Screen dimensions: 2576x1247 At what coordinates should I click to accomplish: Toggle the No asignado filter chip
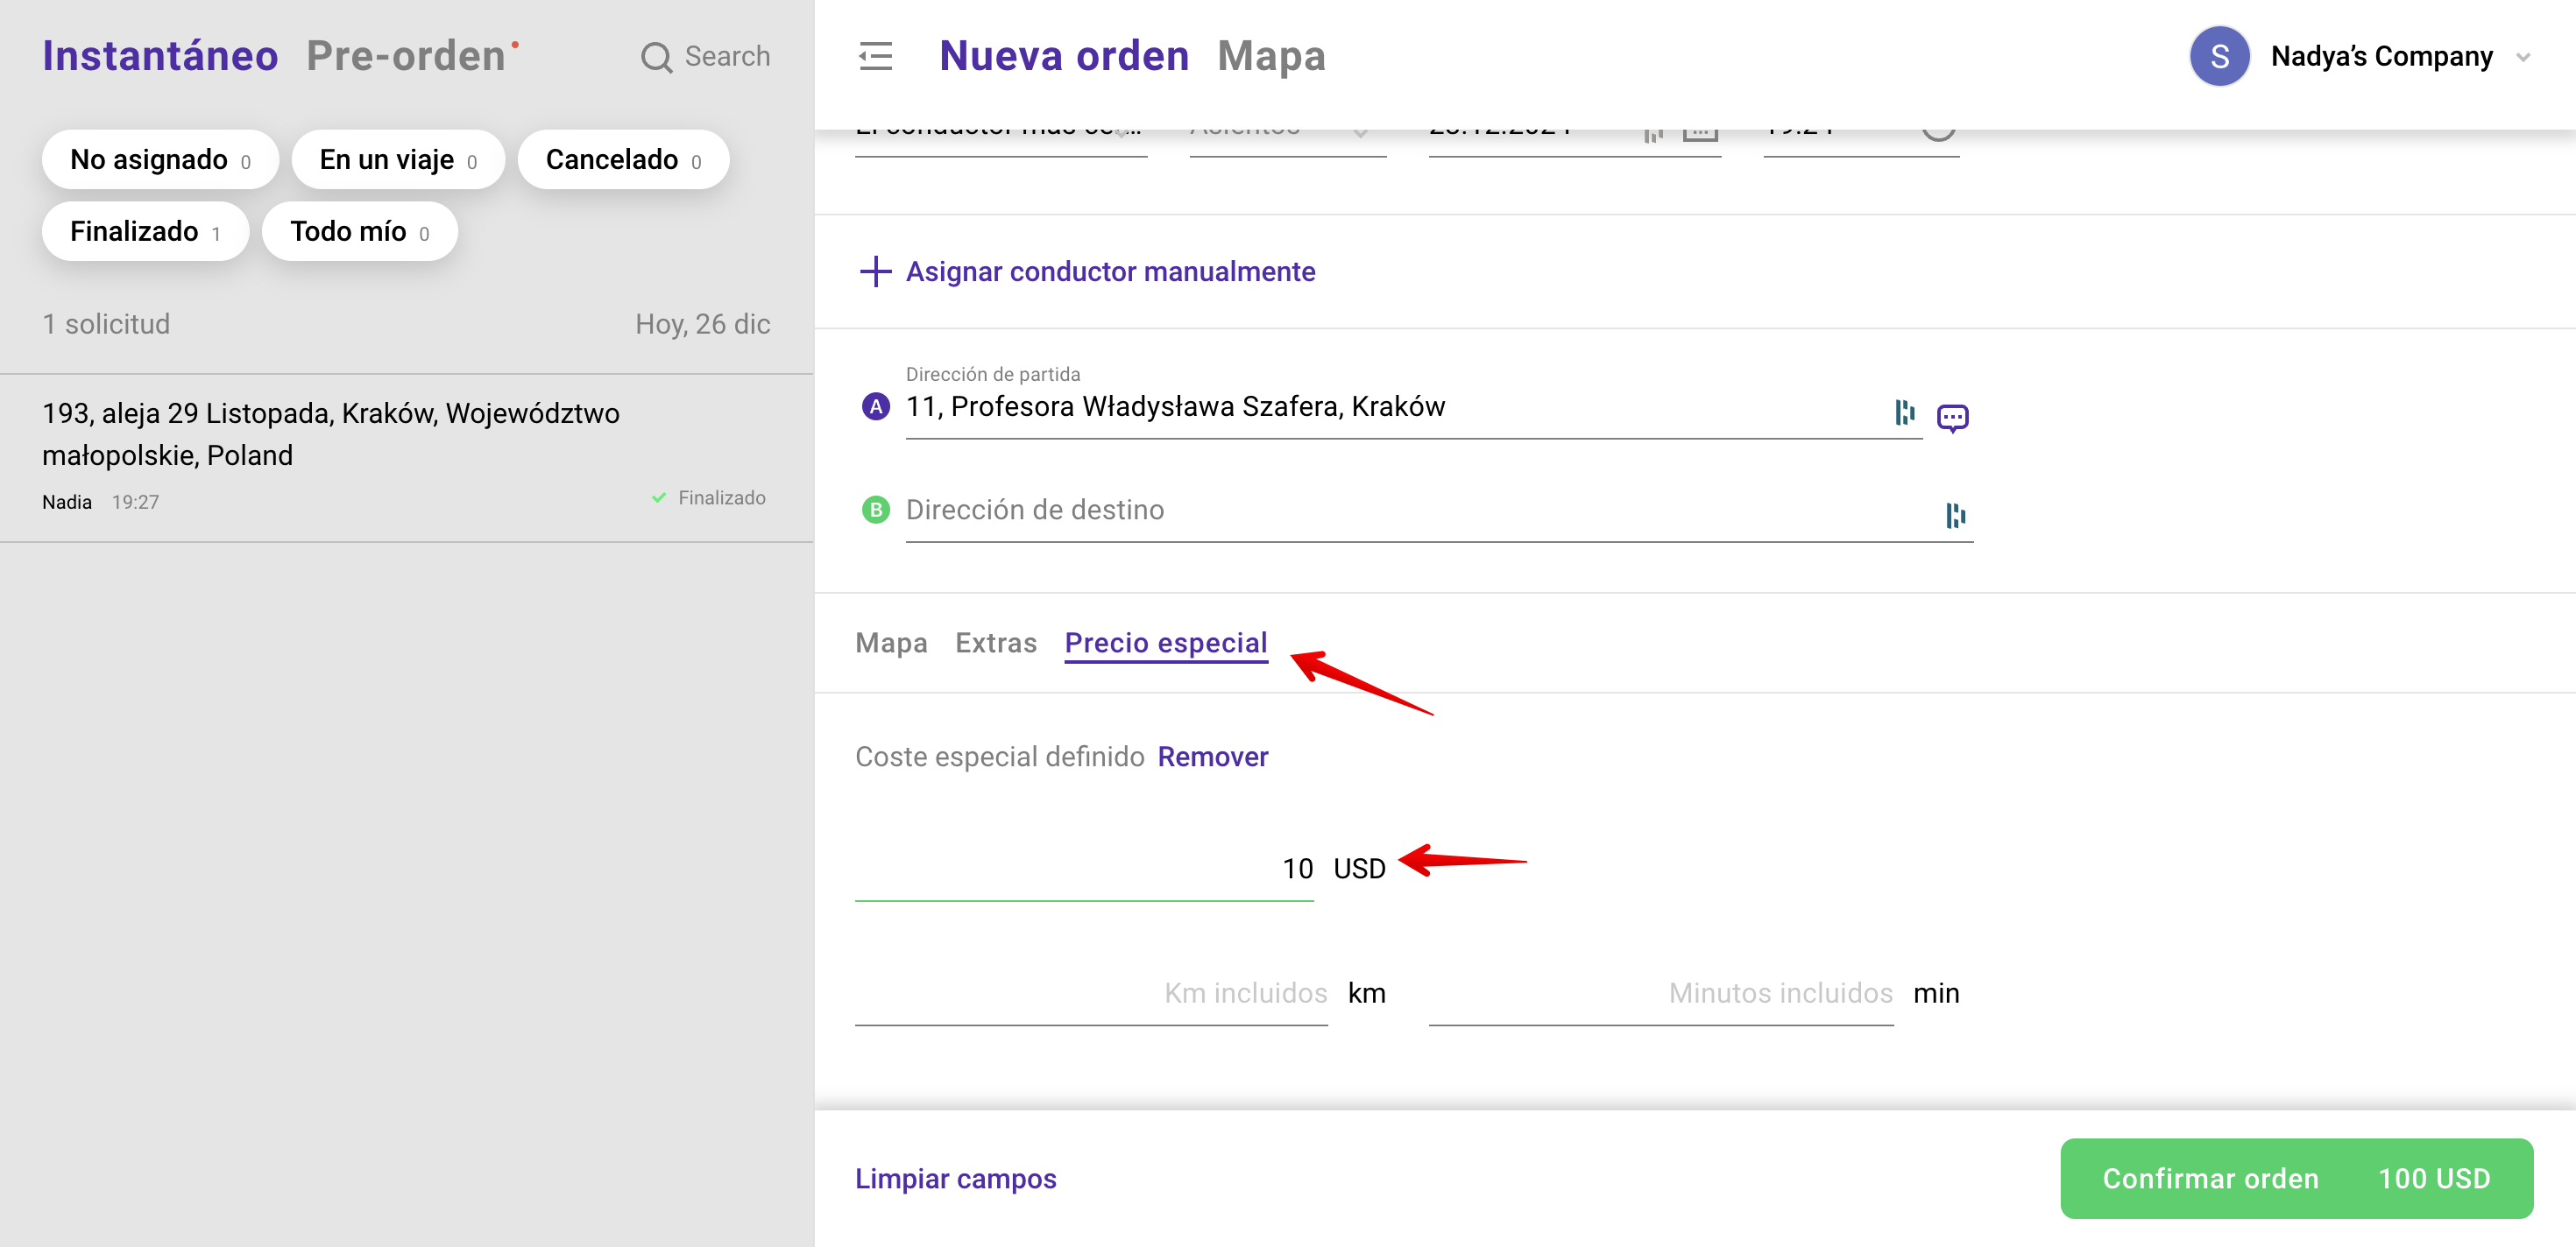pos(160,160)
